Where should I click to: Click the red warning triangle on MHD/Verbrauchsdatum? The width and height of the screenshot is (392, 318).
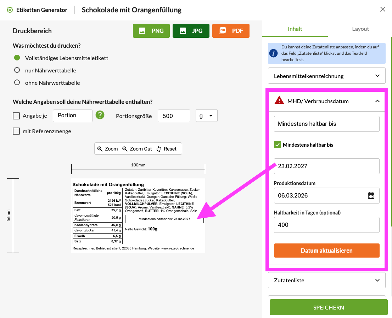279,101
